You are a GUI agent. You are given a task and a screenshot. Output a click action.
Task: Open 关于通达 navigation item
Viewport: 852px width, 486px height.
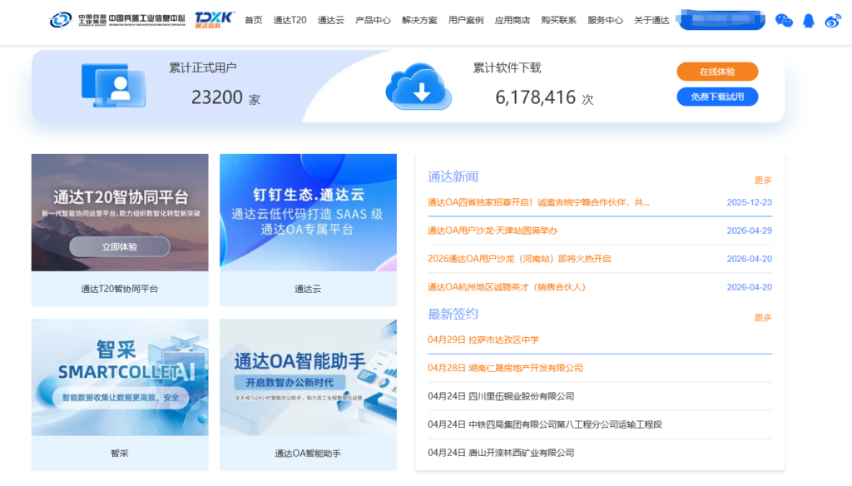click(x=651, y=20)
